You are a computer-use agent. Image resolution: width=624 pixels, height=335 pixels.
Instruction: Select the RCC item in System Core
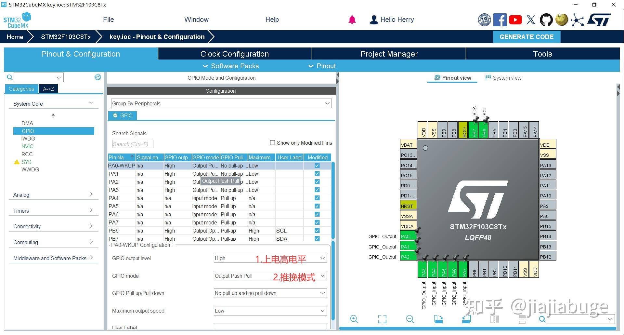point(27,154)
